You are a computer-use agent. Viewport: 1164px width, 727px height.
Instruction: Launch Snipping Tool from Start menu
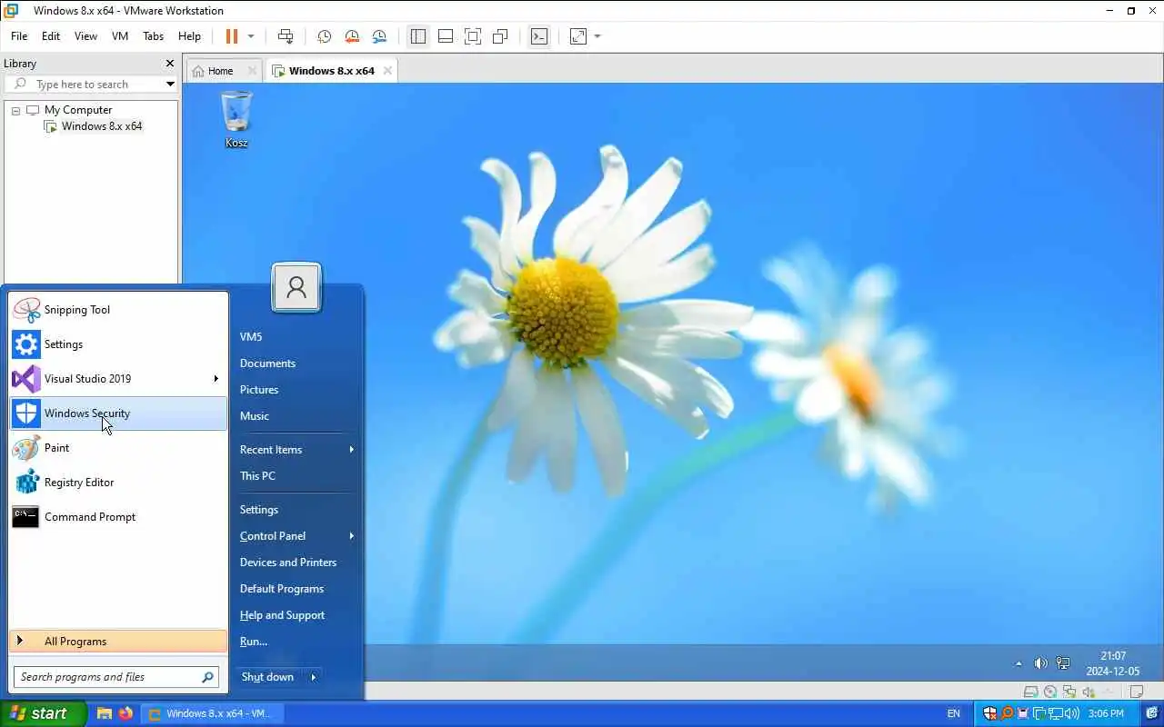118,310
